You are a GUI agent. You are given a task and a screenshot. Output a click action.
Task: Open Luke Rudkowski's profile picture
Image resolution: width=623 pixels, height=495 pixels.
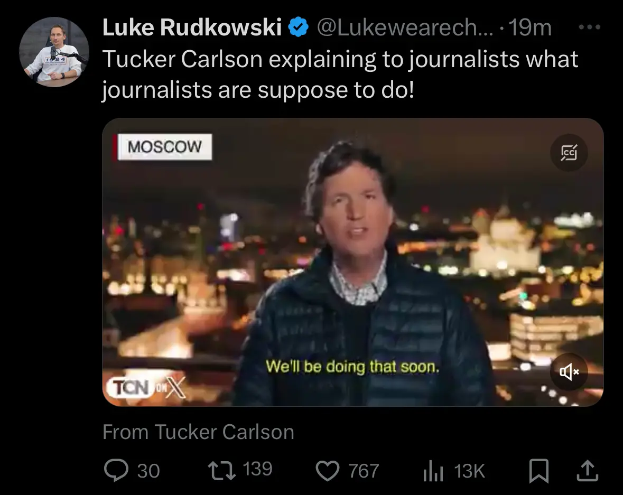(x=54, y=52)
